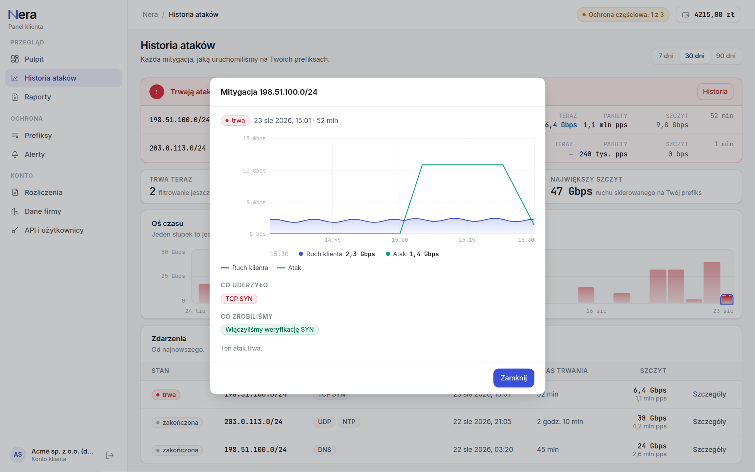
Task: Click the Ochrona częściowa: 1 z 3 badge
Action: pyautogui.click(x=623, y=15)
